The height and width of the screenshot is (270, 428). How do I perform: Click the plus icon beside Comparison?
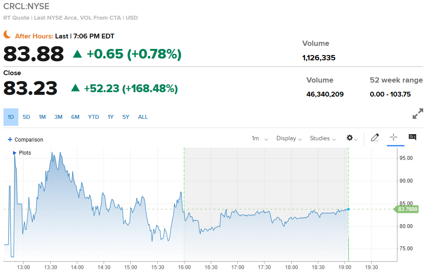[10, 139]
